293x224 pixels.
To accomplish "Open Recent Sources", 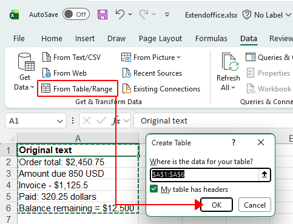I will click(x=152, y=73).
